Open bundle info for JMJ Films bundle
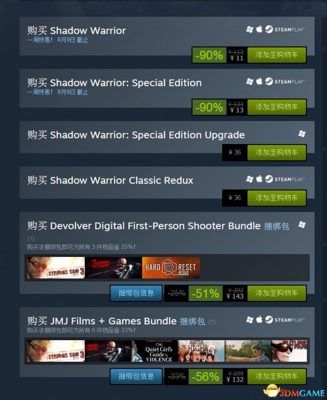Image resolution: width=327 pixels, height=400 pixels. (x=136, y=377)
